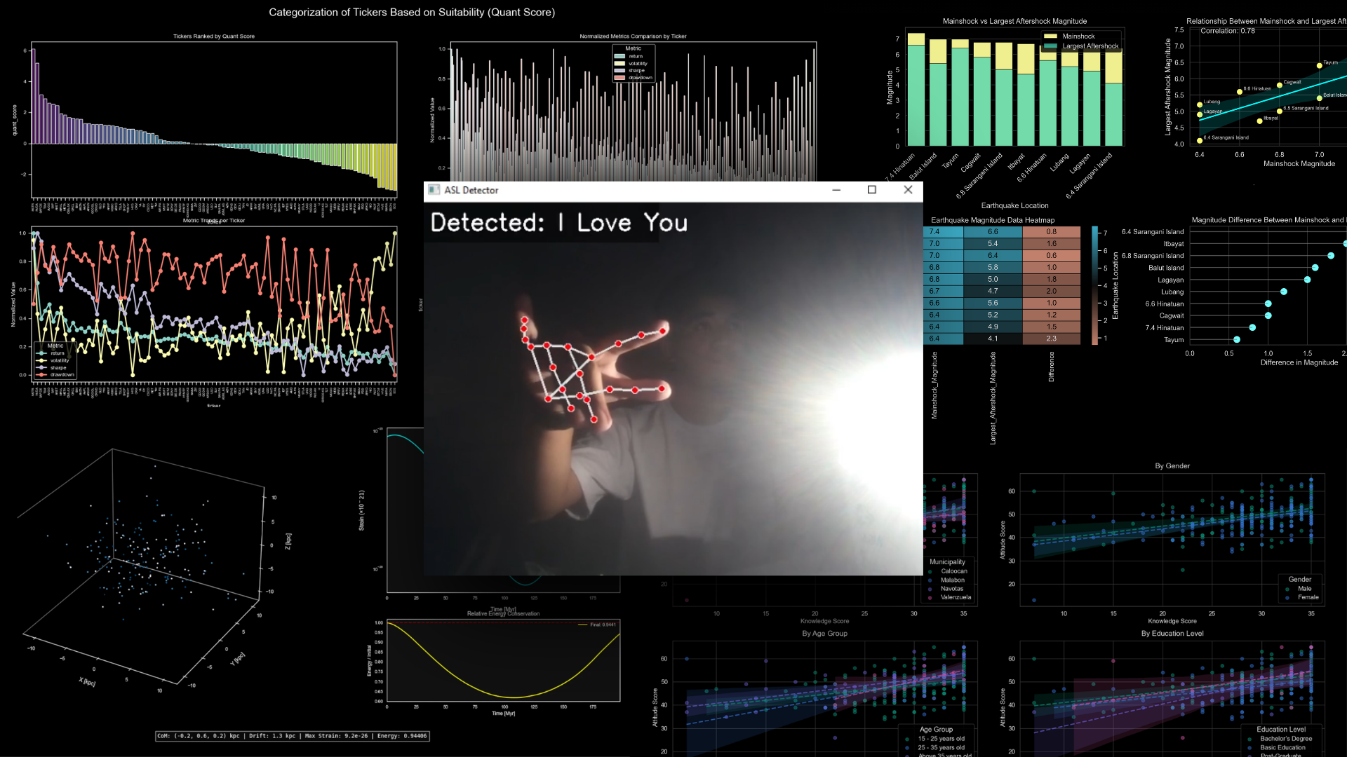1347x757 pixels.
Task: Click the "ASL Detector" window title text
Action: click(x=471, y=190)
